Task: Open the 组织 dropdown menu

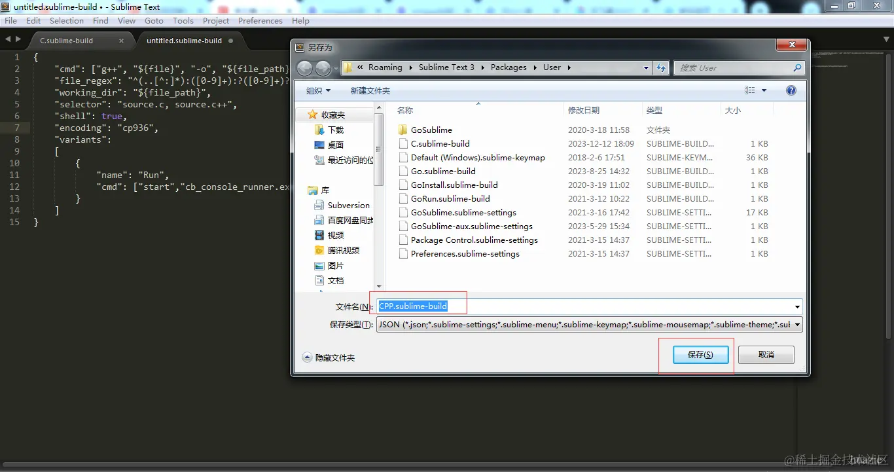Action: (319, 90)
